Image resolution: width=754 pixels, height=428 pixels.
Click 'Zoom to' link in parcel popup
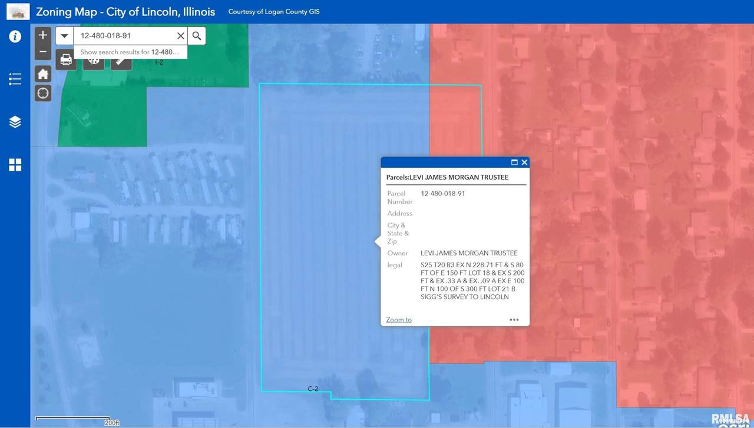[399, 320]
